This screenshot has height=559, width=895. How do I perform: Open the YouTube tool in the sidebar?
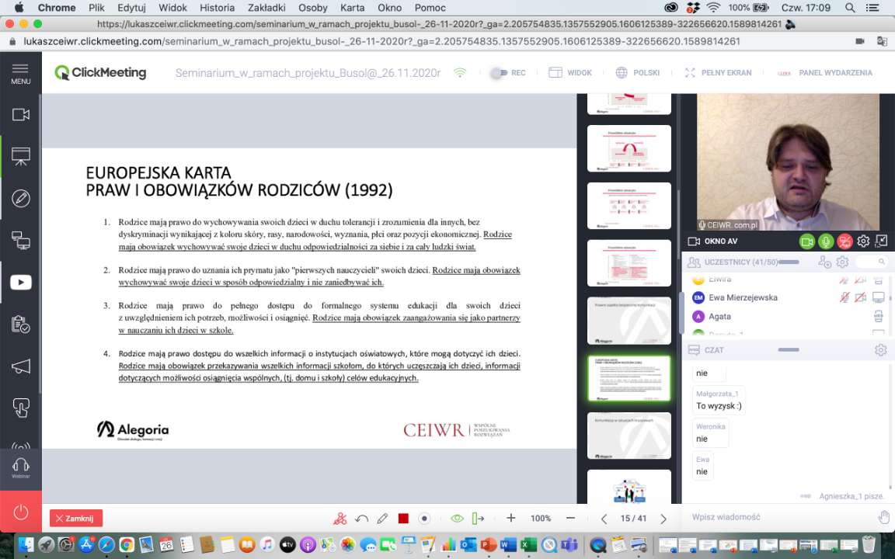(x=21, y=282)
